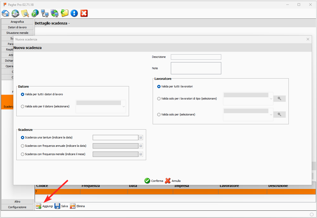317x218 pixels.
Task: Select 'Valida solo per il datore' radio option
Action: click(23, 106)
